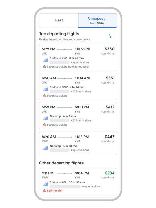The image size is (156, 208).
Task: Open the $350 round-trip flight card
Action: (78, 57)
